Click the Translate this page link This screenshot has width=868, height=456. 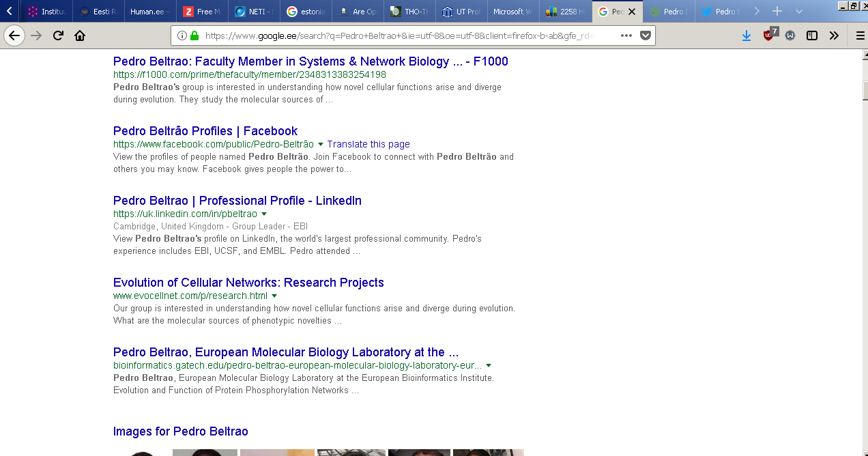(368, 144)
